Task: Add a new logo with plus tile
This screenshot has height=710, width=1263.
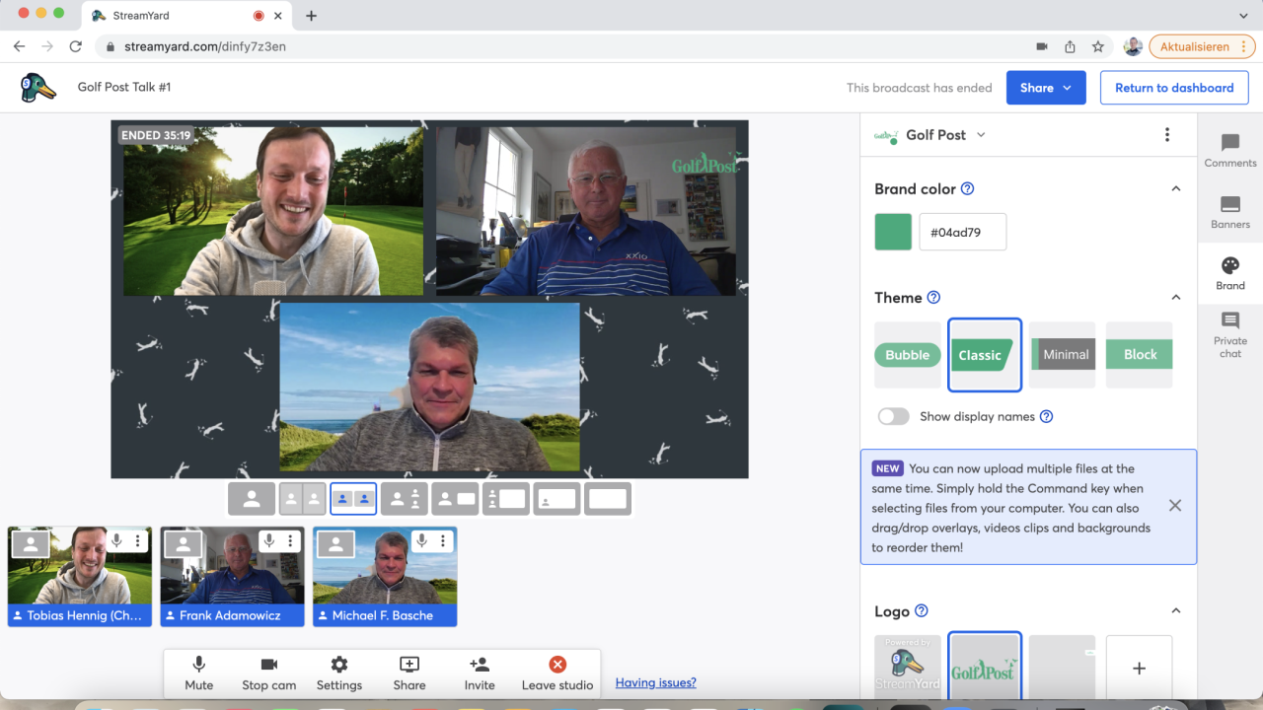Action: pyautogui.click(x=1139, y=668)
